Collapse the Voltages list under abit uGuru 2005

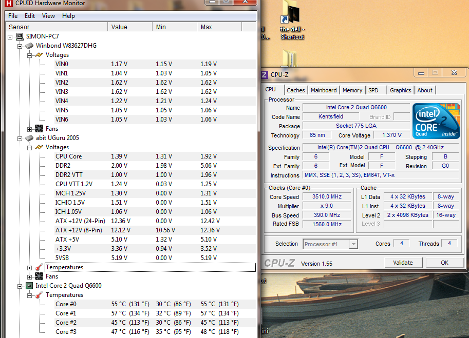coord(30,147)
